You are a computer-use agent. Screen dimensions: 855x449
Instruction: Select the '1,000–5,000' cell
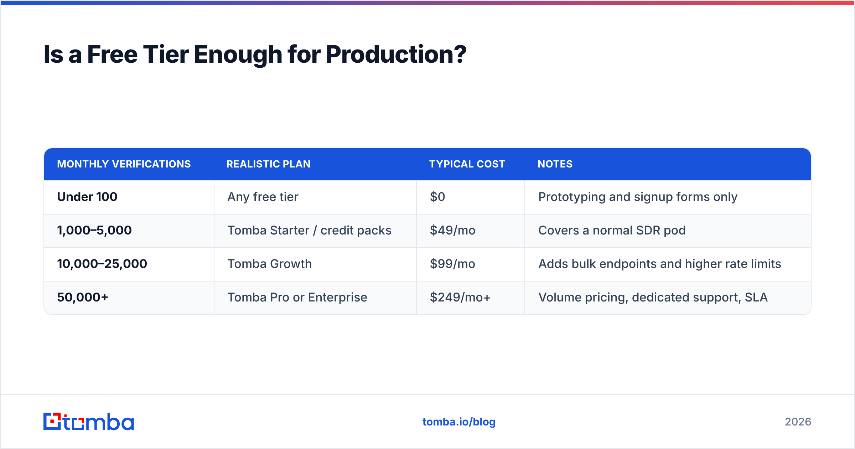[x=129, y=231]
